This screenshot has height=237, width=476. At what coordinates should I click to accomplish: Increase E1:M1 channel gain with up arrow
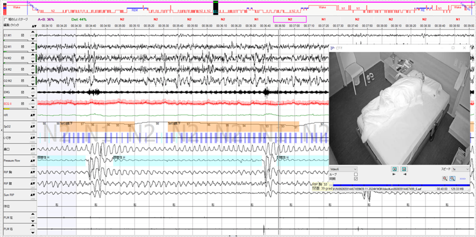[33, 32]
